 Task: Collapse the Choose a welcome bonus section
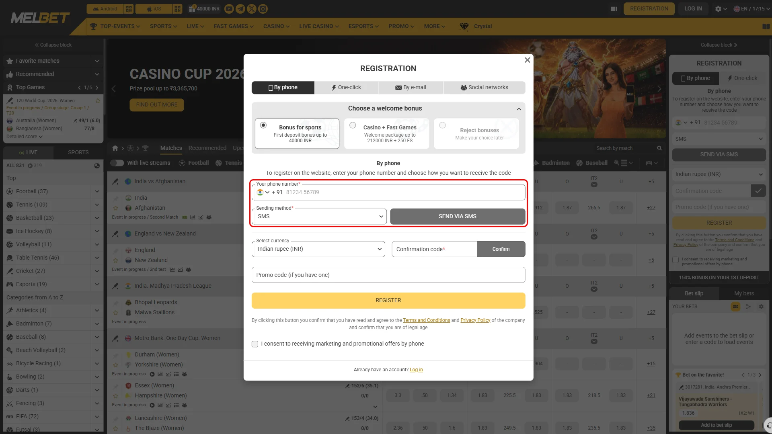[519, 109]
